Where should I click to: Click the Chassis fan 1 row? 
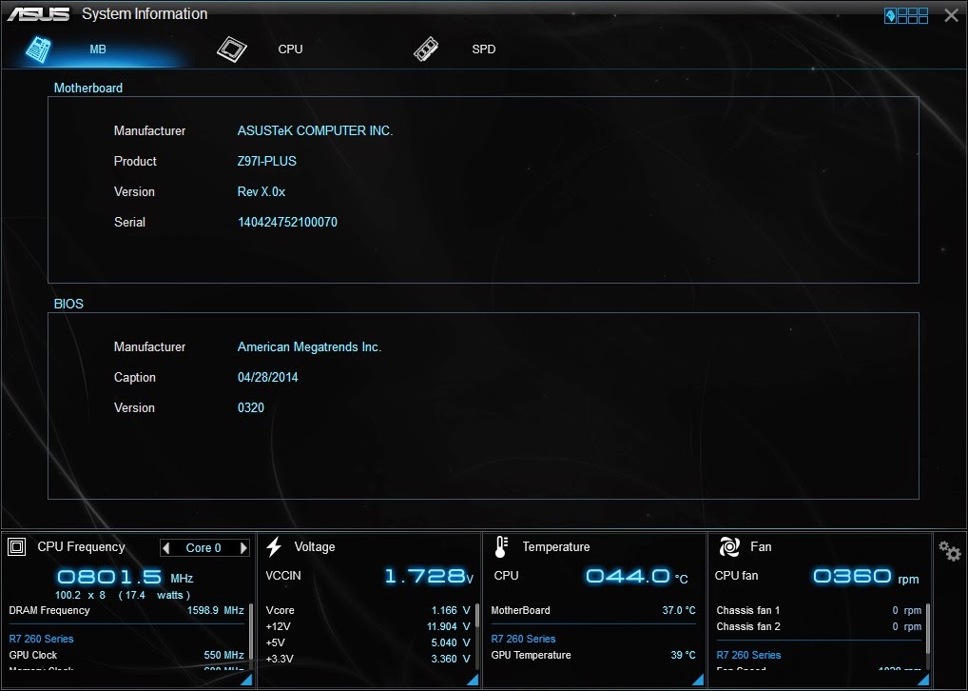(819, 611)
